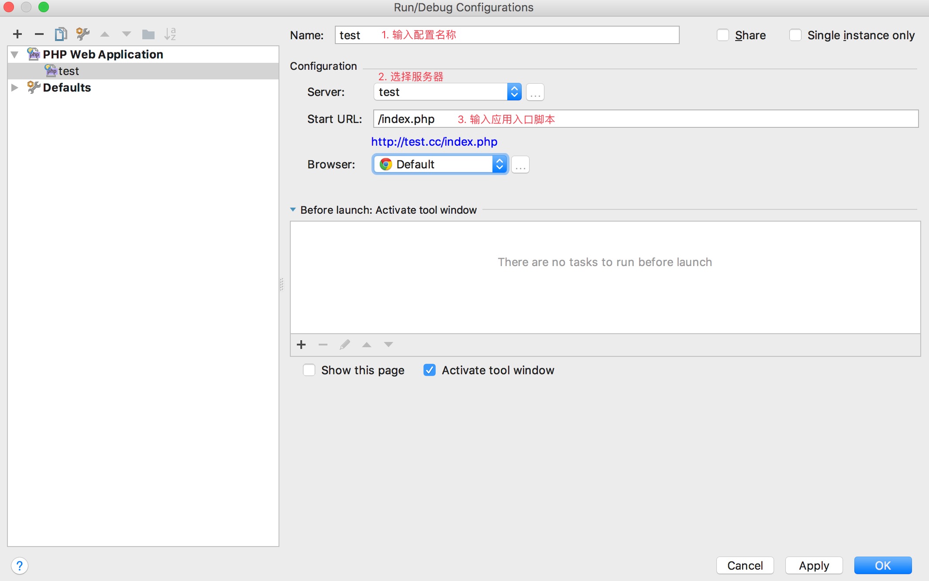The image size is (929, 581).
Task: Edit defaults via wrench icon in toolbar
Action: click(x=83, y=34)
